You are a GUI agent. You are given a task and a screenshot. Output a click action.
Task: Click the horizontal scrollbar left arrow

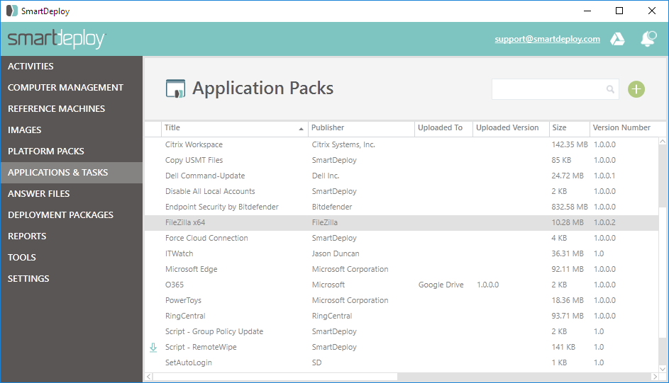tap(148, 377)
